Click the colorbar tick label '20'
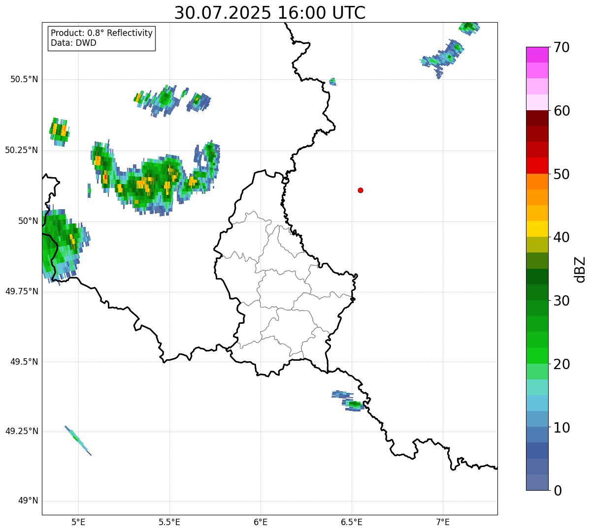 click(x=561, y=364)
